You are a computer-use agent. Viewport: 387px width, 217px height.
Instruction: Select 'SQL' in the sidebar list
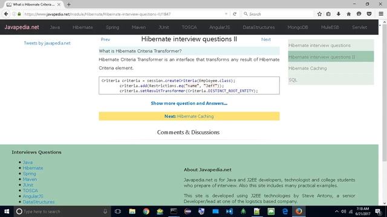[331, 80]
